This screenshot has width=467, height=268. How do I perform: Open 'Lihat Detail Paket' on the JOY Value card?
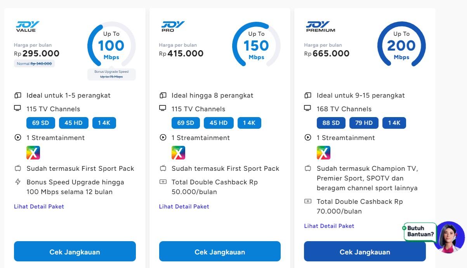point(39,207)
